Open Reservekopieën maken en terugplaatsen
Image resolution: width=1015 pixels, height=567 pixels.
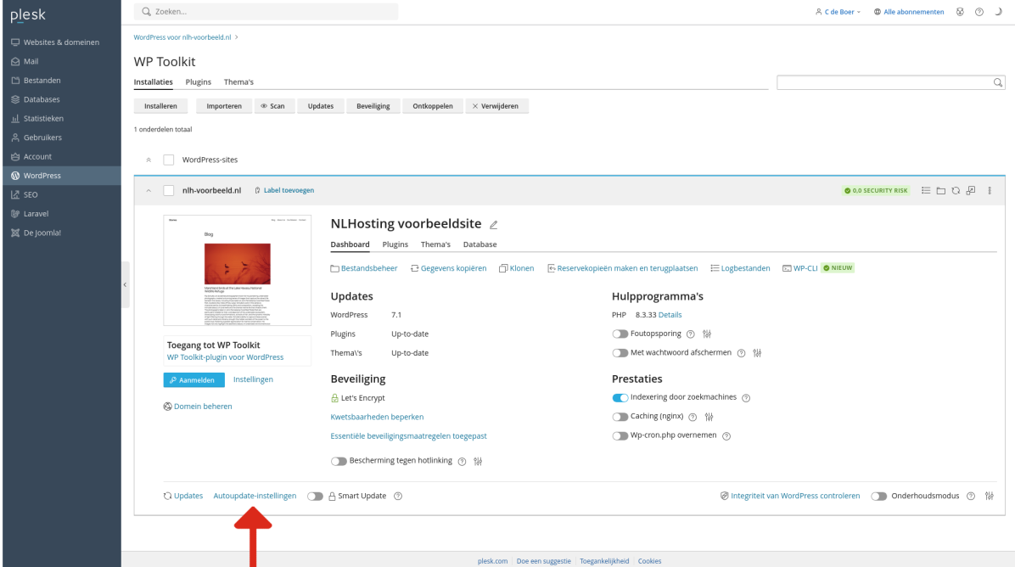pyautogui.click(x=622, y=268)
